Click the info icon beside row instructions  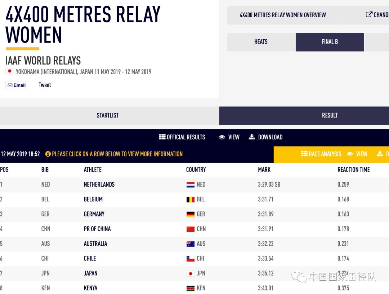48,154
